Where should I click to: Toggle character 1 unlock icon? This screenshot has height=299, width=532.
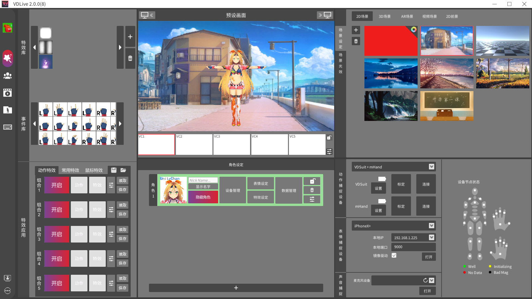click(x=312, y=181)
